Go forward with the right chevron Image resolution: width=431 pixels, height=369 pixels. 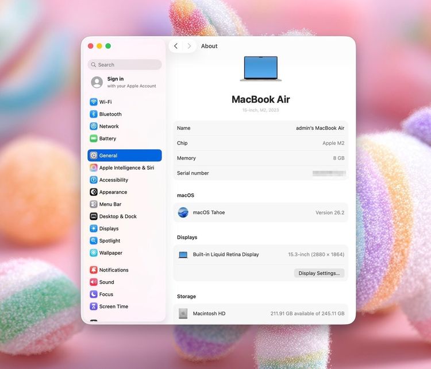coord(189,46)
